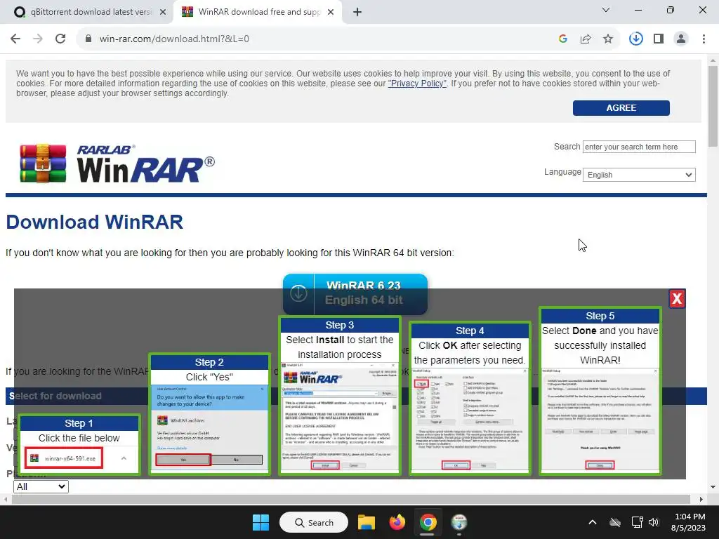Open network settings from the tray
Image resolution: width=719 pixels, height=539 pixels.
[x=637, y=522]
